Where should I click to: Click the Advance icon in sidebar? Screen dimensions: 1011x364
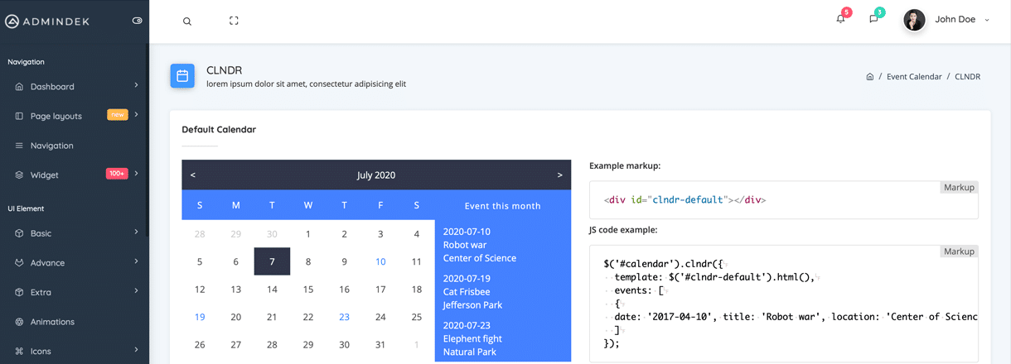(19, 263)
